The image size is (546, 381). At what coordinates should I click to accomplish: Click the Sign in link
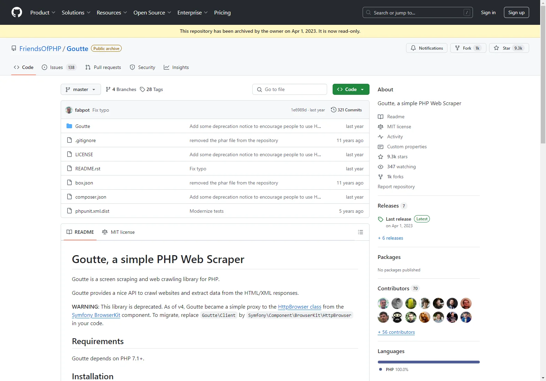pos(488,12)
